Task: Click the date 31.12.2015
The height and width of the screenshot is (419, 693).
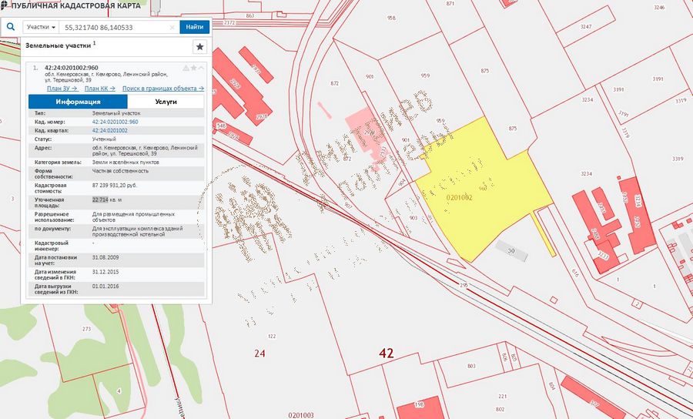Action: tap(105, 272)
